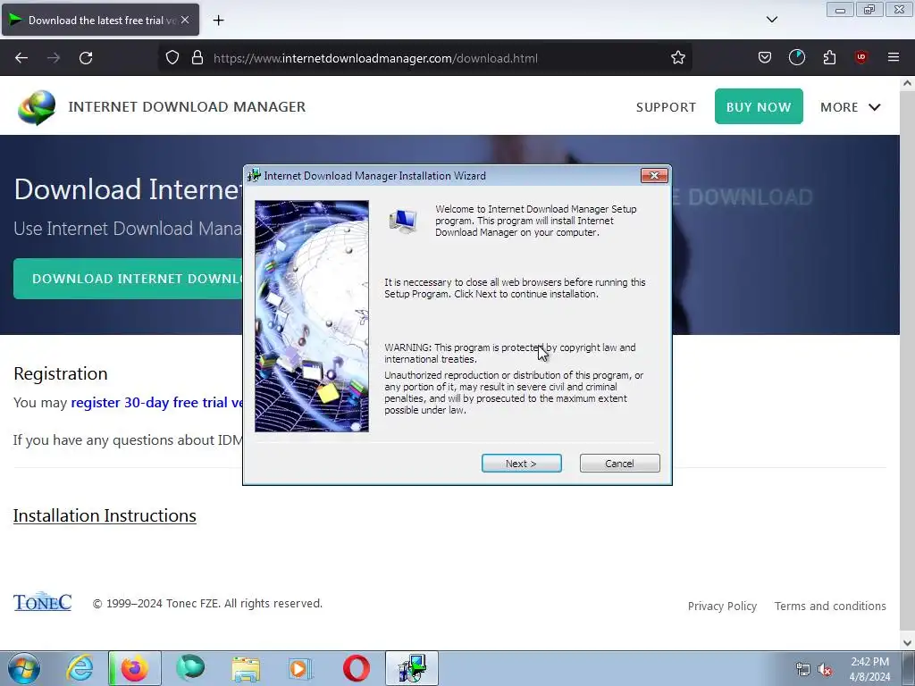Close the Download the latest free trial tab
This screenshot has height=686, width=915.
point(185,20)
